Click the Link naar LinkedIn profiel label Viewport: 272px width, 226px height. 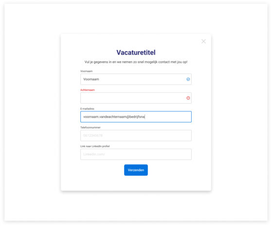click(x=95, y=146)
